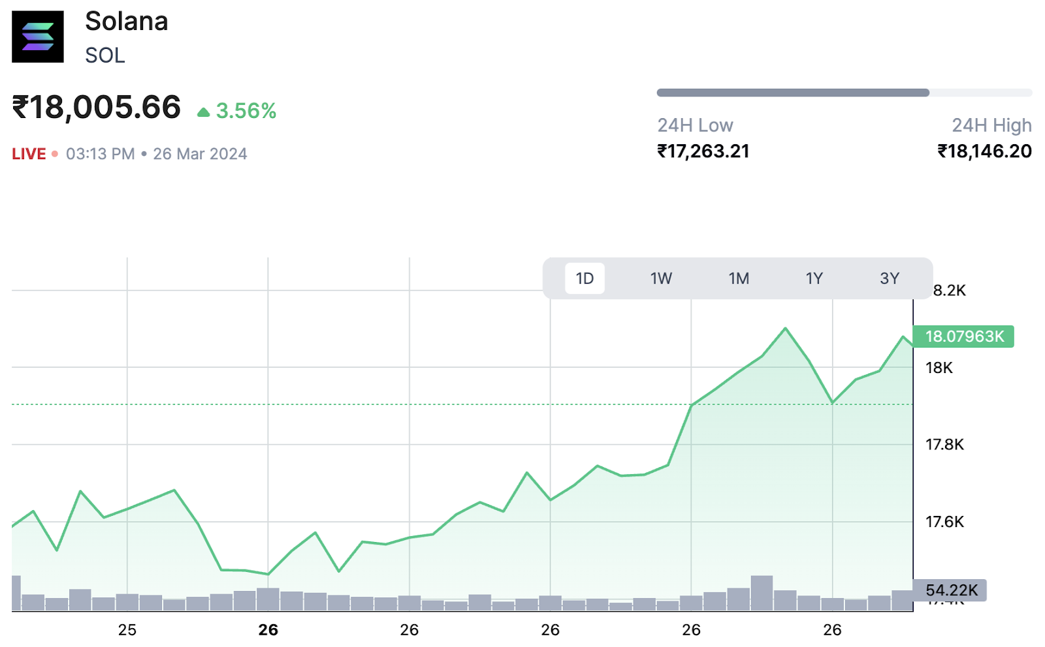Click the 24H High value ₹18,146.20
This screenshot has width=1045, height=647.
coord(984,151)
